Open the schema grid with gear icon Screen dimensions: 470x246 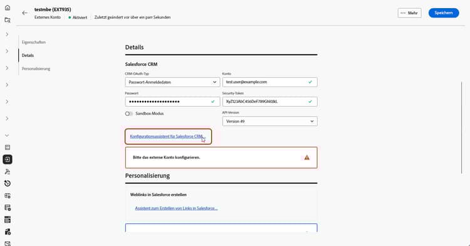[x=8, y=196]
